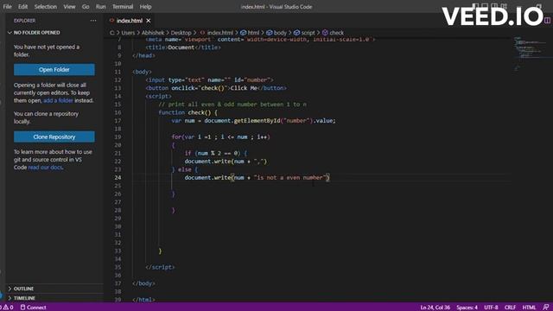Click the input type text code line
Image resolution: width=553 pixels, height=311 pixels.
pyautogui.click(x=209, y=80)
